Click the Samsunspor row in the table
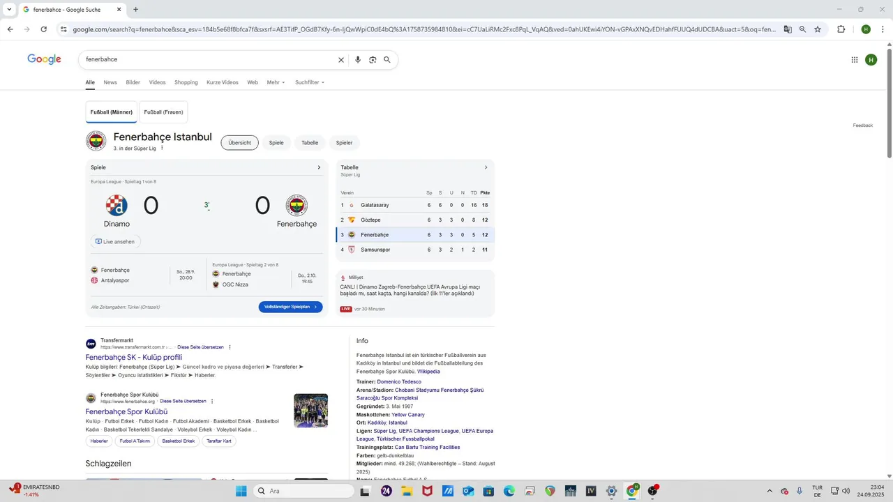 415,250
